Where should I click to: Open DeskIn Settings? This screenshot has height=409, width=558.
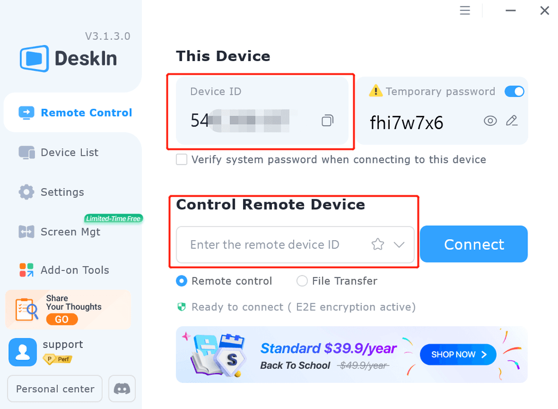tap(62, 192)
